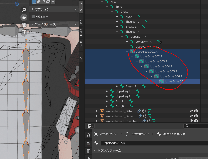Viewport: 208px width, 159px height.
Task: Hide WafukuLeotard_Globe with eye icon
Action: pos(191,116)
